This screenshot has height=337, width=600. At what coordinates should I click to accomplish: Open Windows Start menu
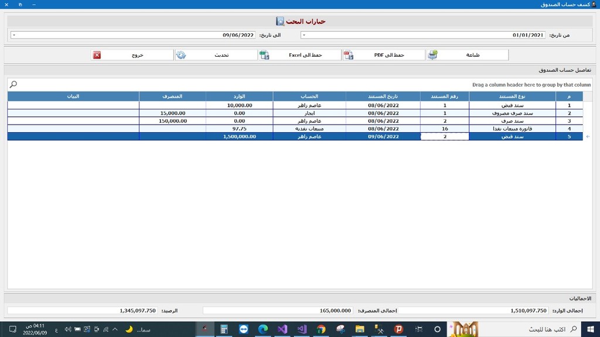[591, 329]
